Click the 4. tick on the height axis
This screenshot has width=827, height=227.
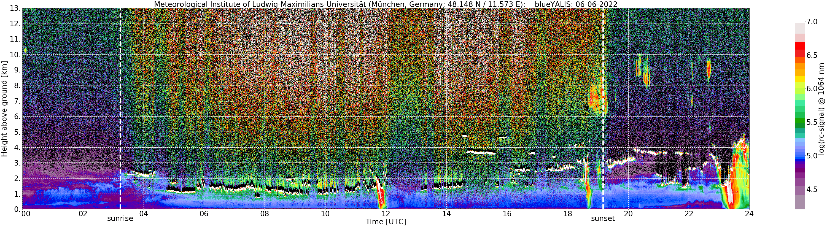(17, 147)
